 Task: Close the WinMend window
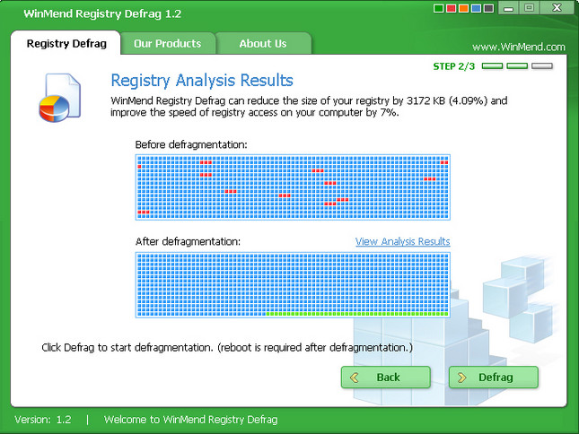click(557, 8)
